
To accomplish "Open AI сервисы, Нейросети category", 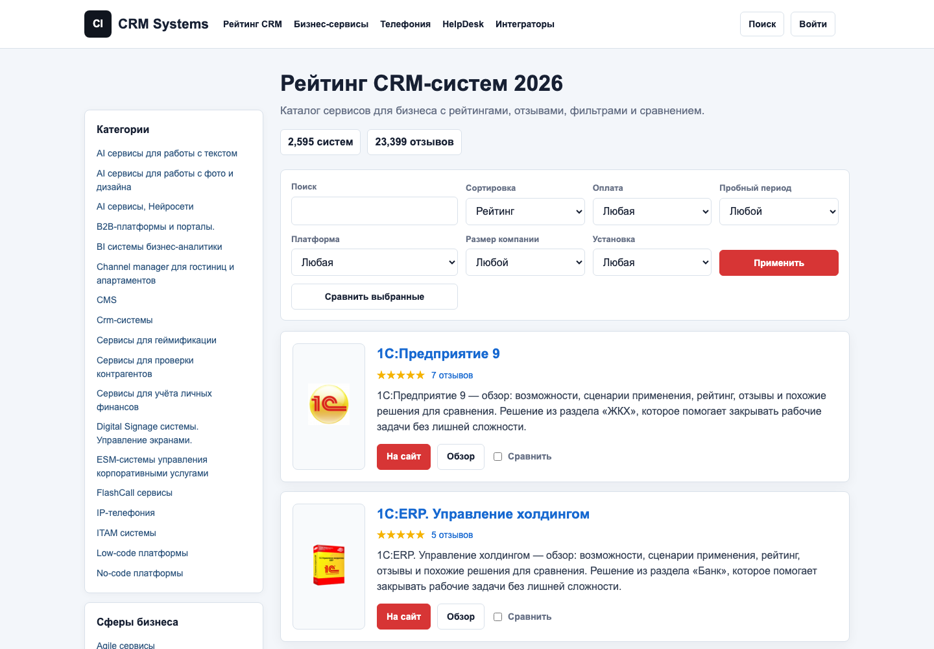I will [145, 206].
